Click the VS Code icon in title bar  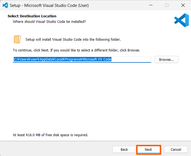click(x=5, y=5)
